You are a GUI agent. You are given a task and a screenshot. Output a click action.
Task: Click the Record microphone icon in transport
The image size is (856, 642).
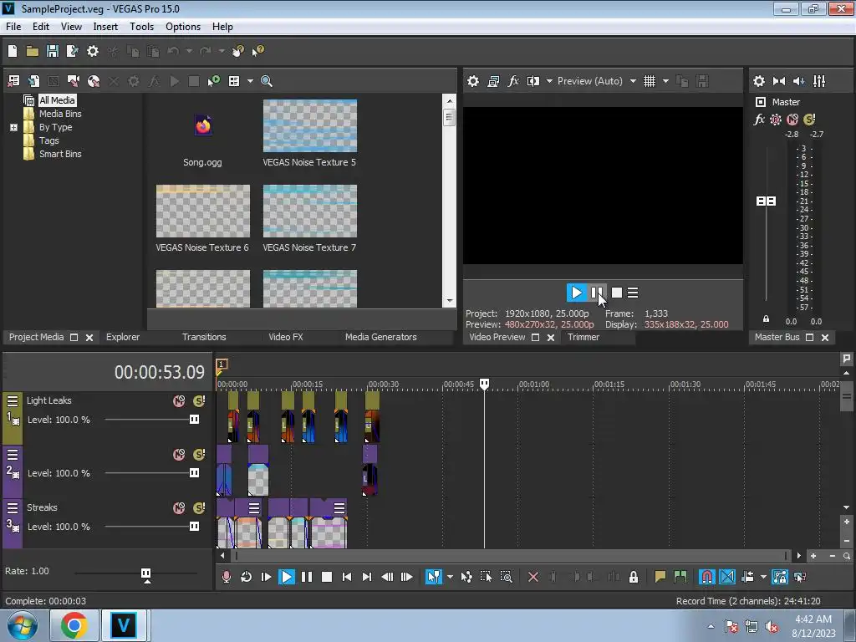226,577
